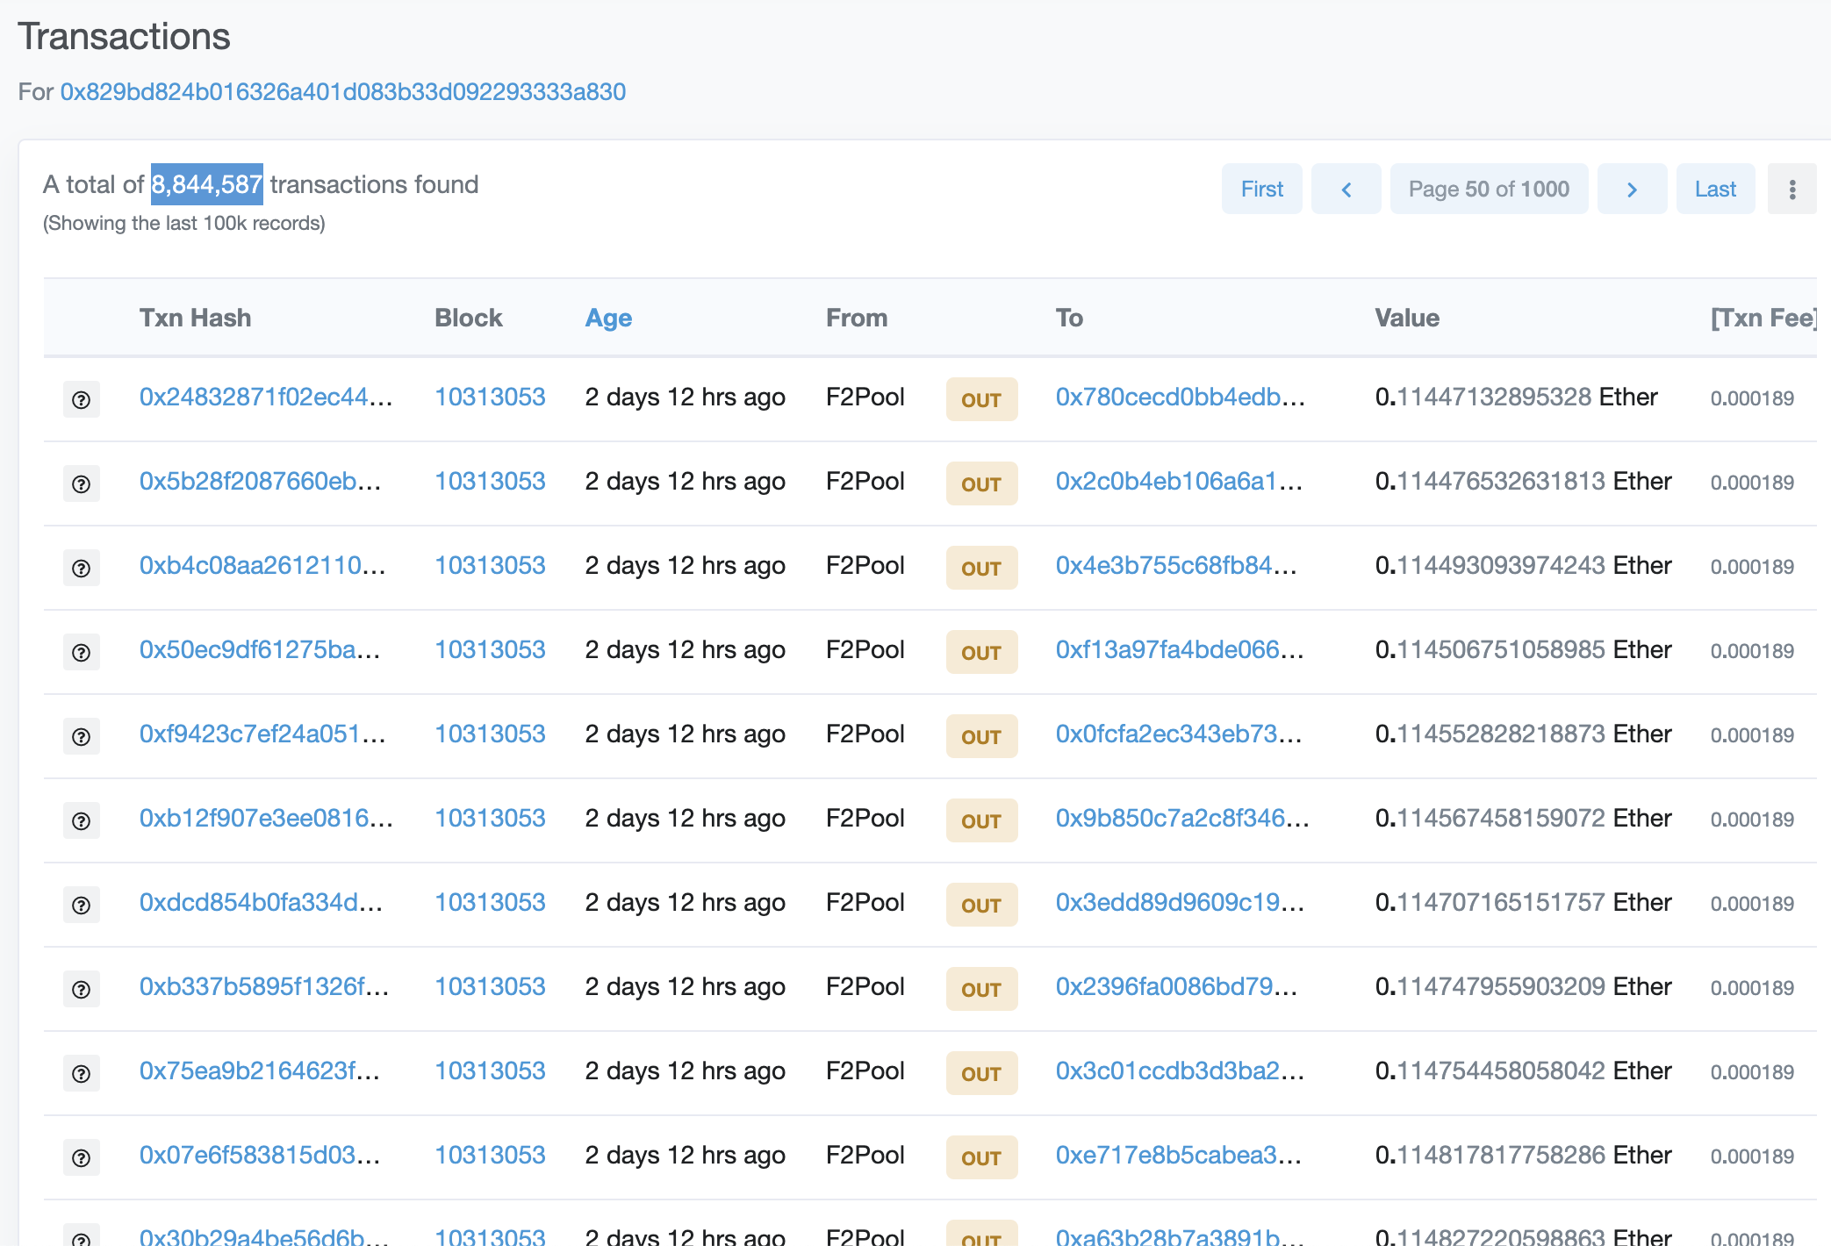This screenshot has width=1831, height=1246.
Task: Click value 0.114476532631813 Ether
Action: pyautogui.click(x=1523, y=481)
